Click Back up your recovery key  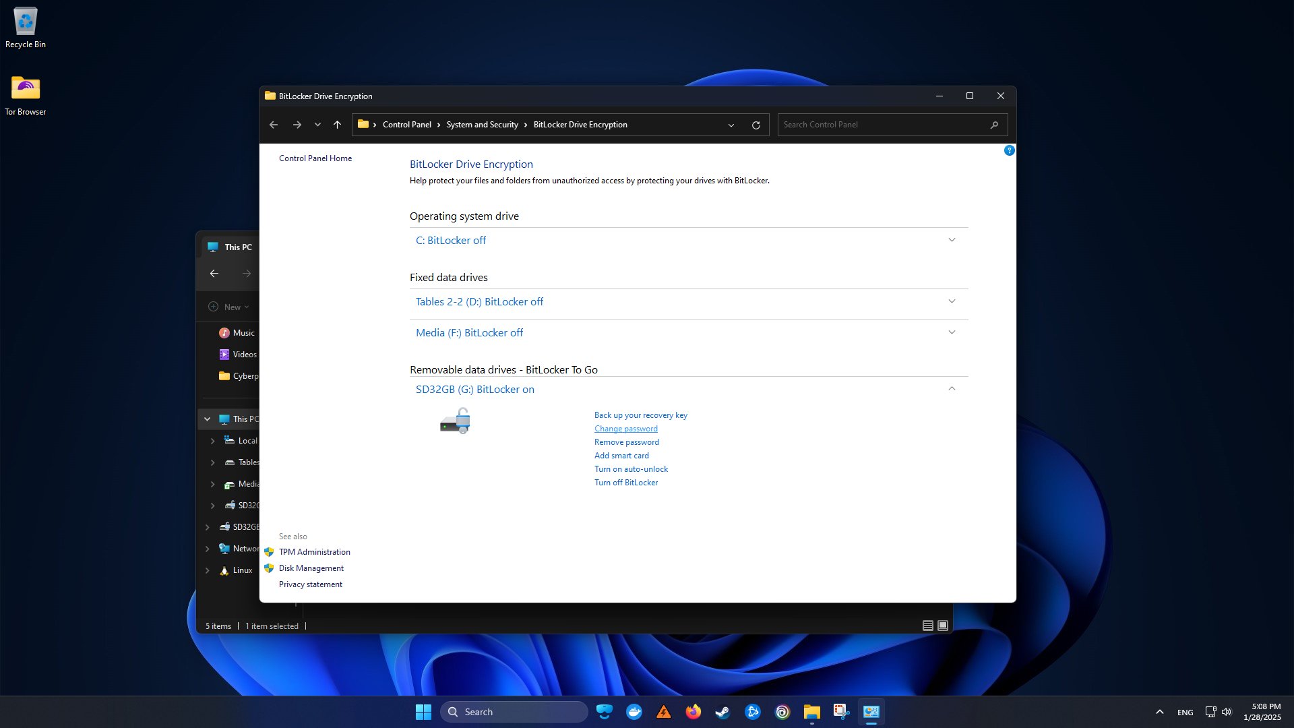coord(641,415)
